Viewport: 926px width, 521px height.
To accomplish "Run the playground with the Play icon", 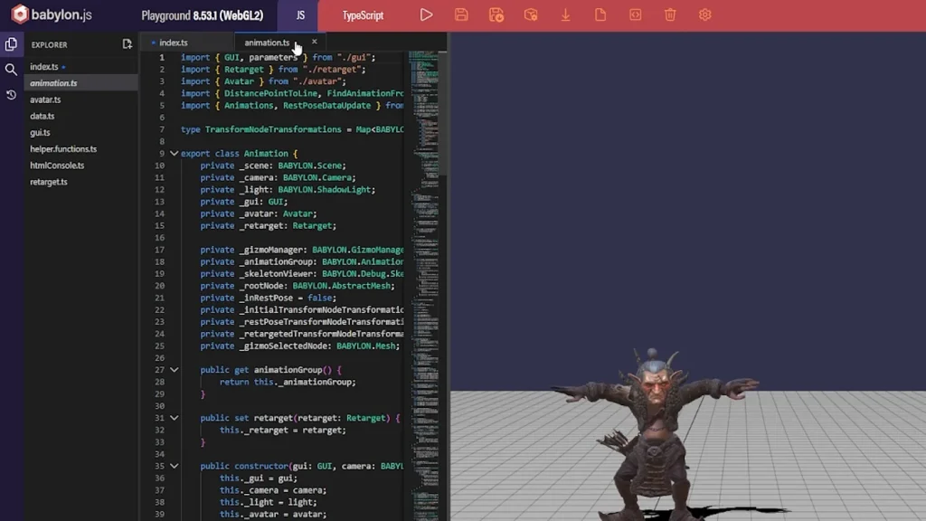I will 426,15.
